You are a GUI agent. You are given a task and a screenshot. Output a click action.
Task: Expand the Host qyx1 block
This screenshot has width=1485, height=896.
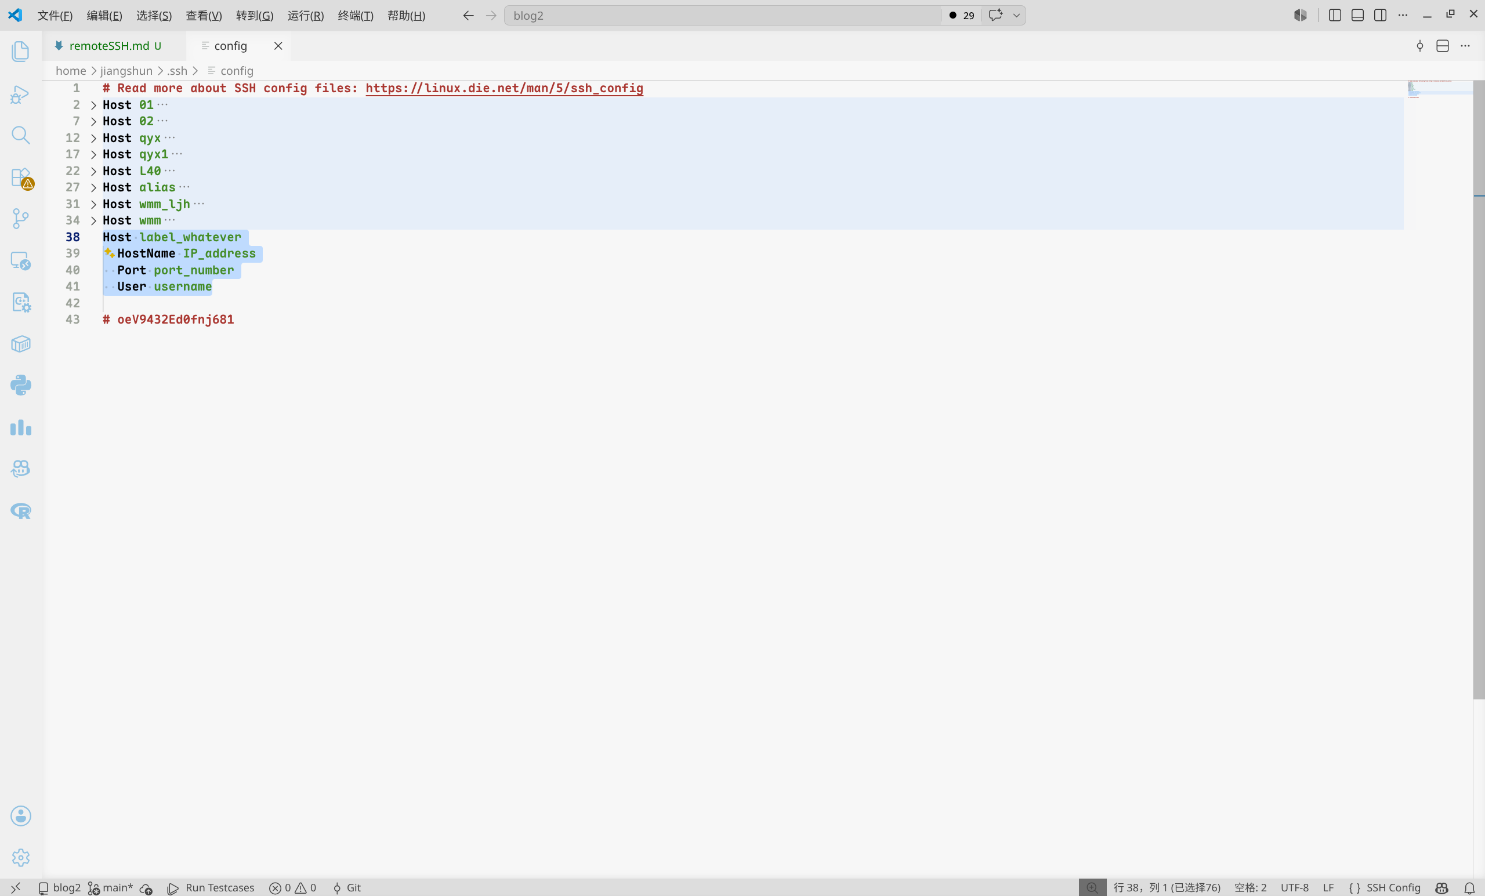(93, 154)
